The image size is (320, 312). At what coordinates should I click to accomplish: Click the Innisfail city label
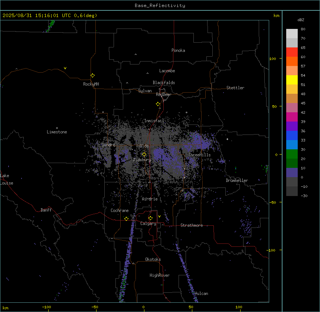pyautogui.click(x=154, y=121)
